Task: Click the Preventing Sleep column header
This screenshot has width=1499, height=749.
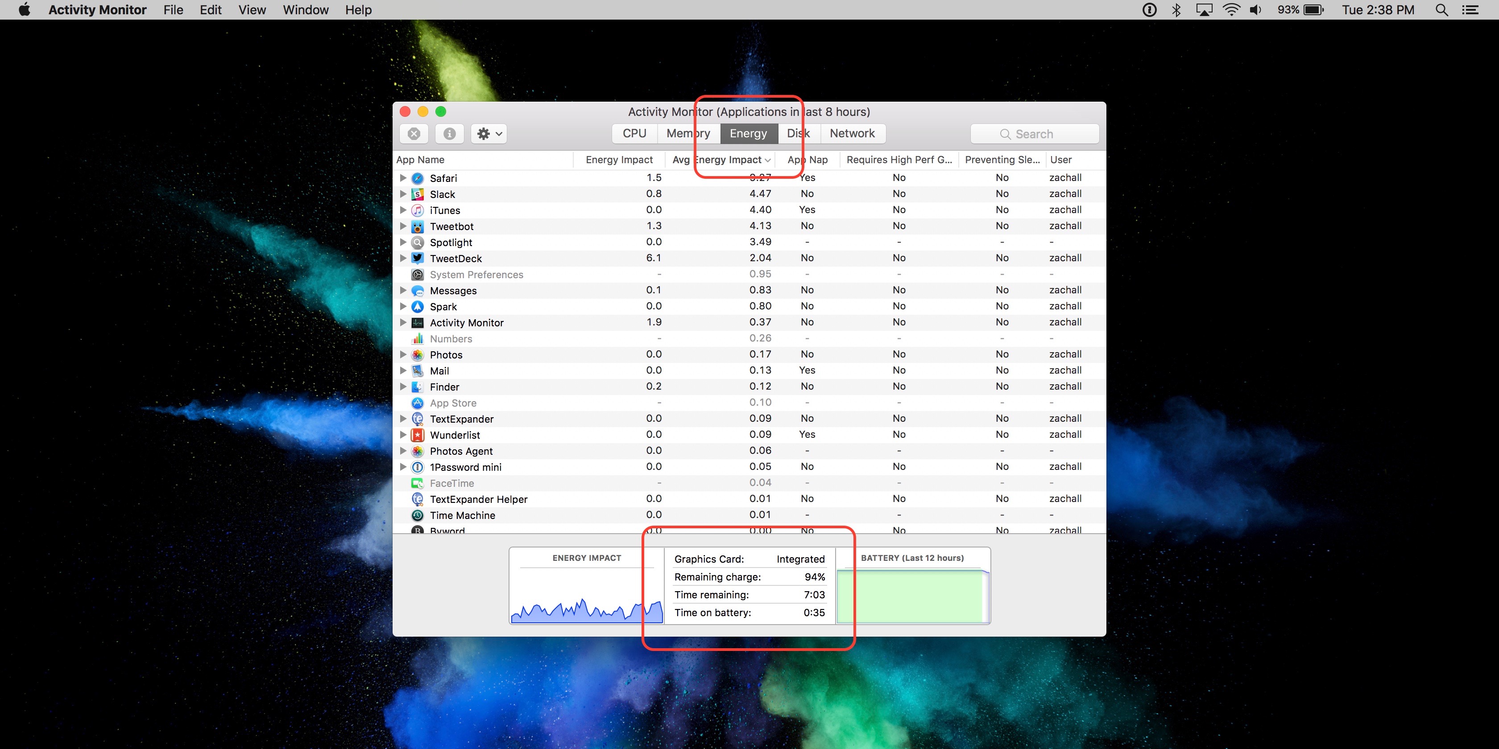Action: pyautogui.click(x=1002, y=160)
